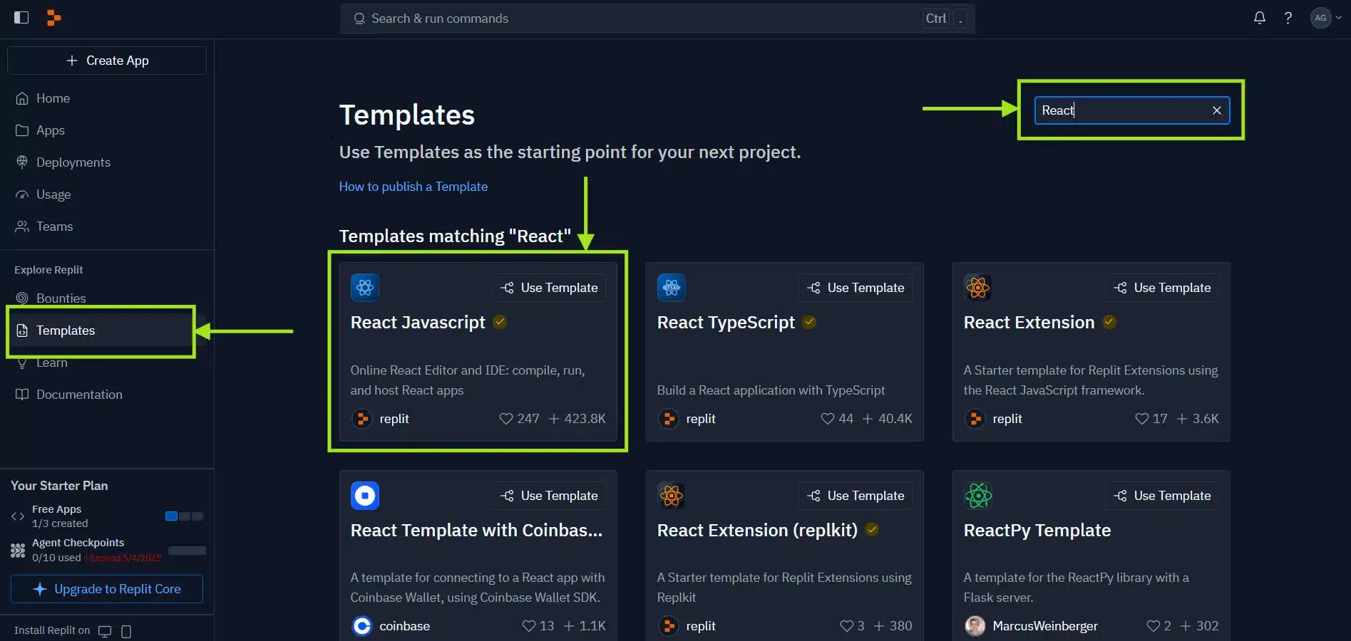The image size is (1351, 641).
Task: Click Upgrade to Replit Core
Action: (x=107, y=589)
